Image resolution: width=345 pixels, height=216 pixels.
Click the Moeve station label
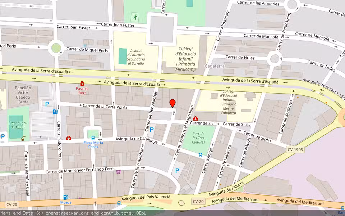66,202
